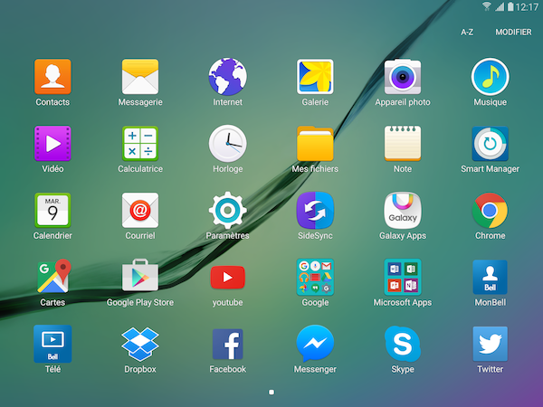543x407 pixels.
Task: Launch the Messagerie app
Action: 140,77
